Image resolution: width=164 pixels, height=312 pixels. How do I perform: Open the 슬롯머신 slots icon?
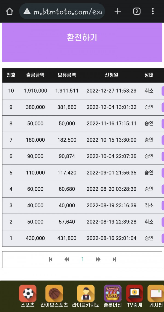(x=113, y=294)
